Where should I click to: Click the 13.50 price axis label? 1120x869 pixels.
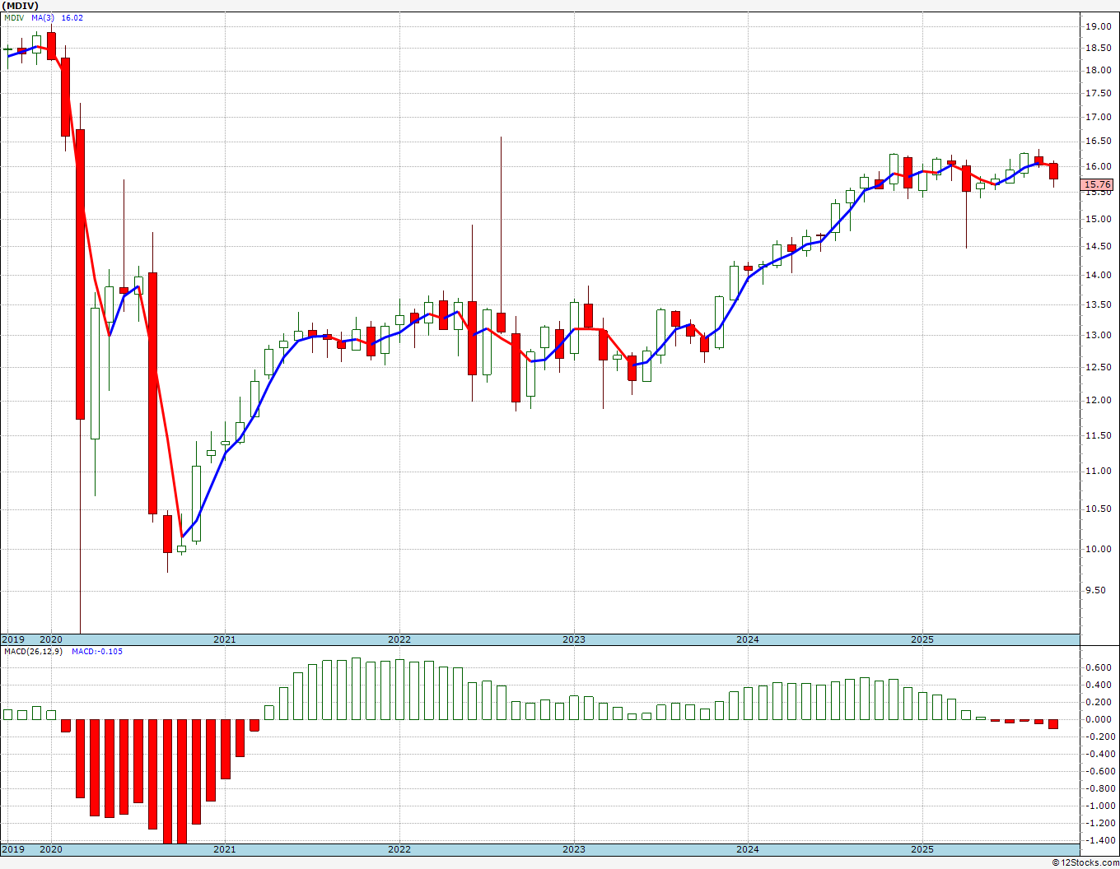pos(1098,305)
